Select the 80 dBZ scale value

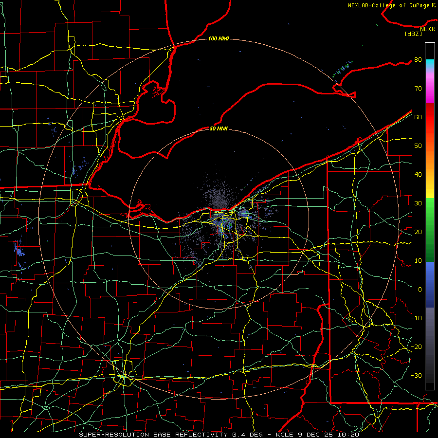click(418, 60)
